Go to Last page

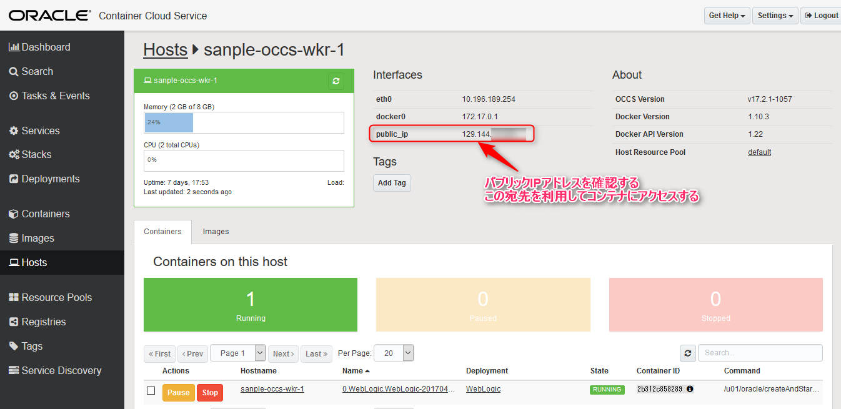(x=317, y=353)
